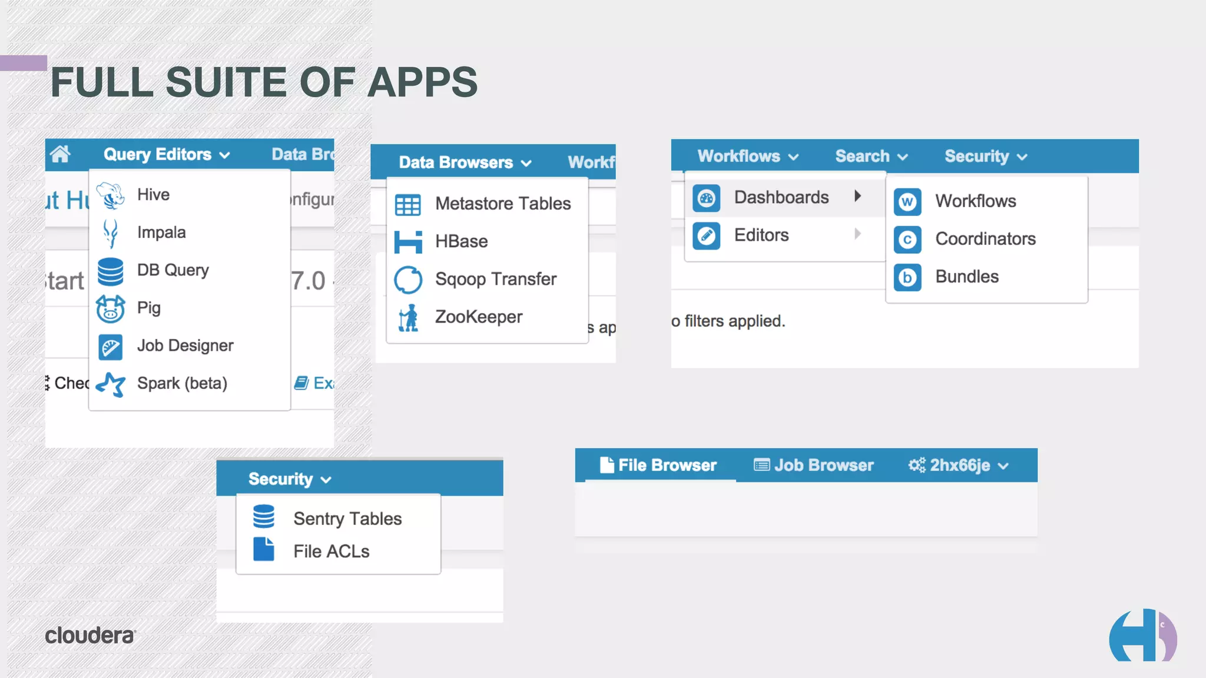Viewport: 1206px width, 678px height.
Task: Click the ZooKeeper figure icon
Action: pyautogui.click(x=407, y=318)
